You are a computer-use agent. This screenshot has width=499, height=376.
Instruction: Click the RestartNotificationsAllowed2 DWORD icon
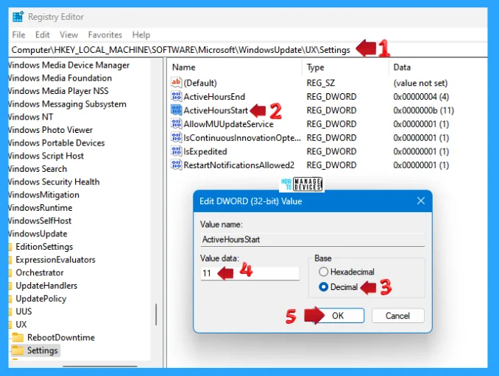coord(176,164)
